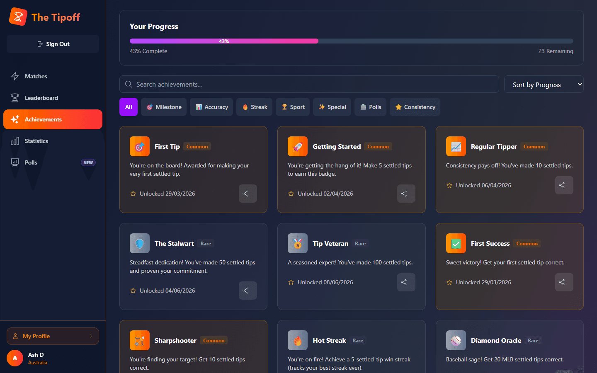The height and width of the screenshot is (373, 597).
Task: Select the All filter tab
Action: point(129,107)
